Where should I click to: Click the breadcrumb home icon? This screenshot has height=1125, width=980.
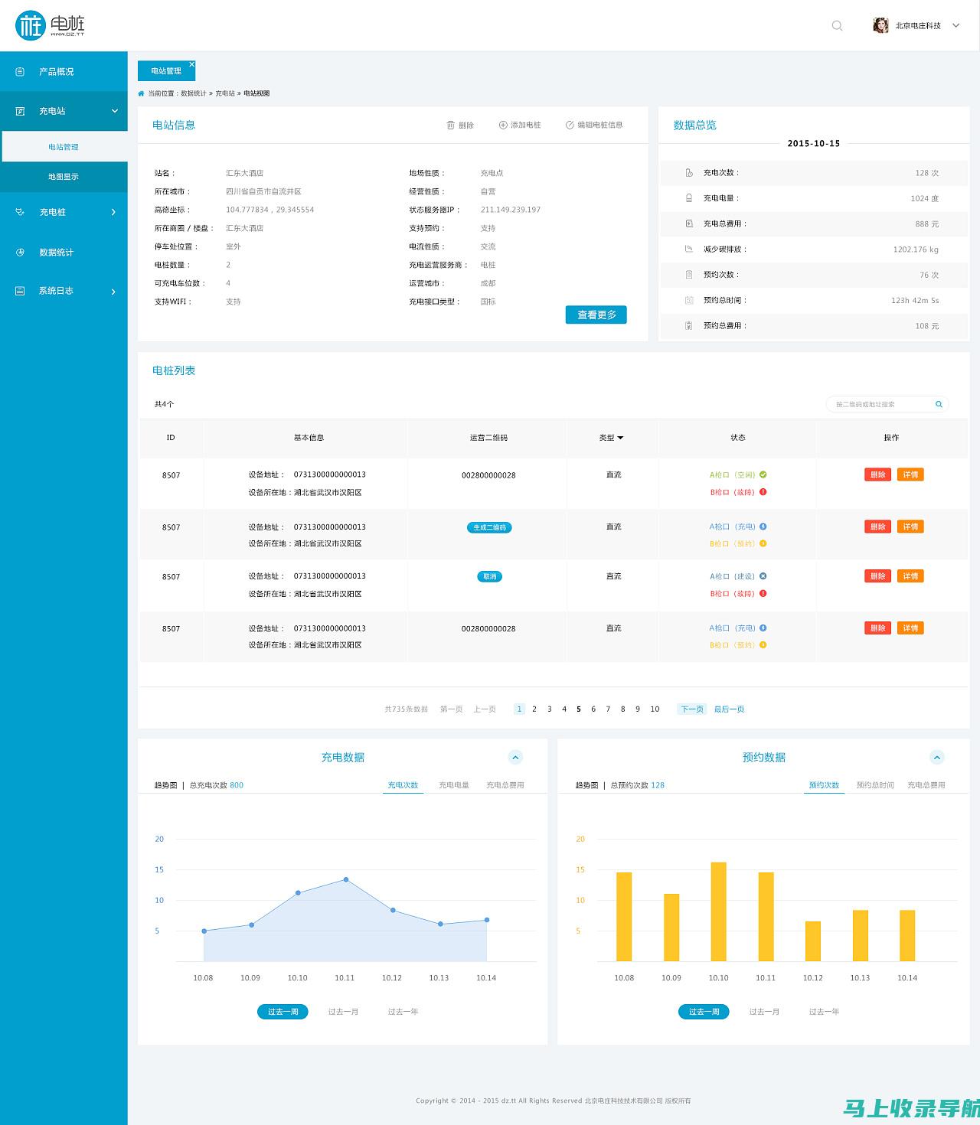click(141, 93)
